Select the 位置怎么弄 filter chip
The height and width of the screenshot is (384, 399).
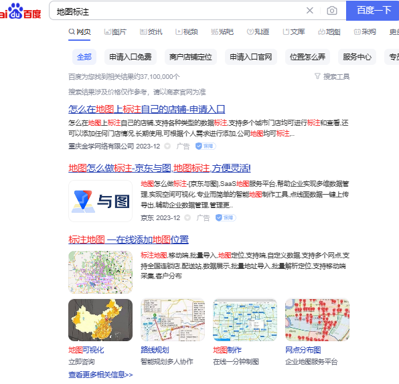click(x=308, y=57)
